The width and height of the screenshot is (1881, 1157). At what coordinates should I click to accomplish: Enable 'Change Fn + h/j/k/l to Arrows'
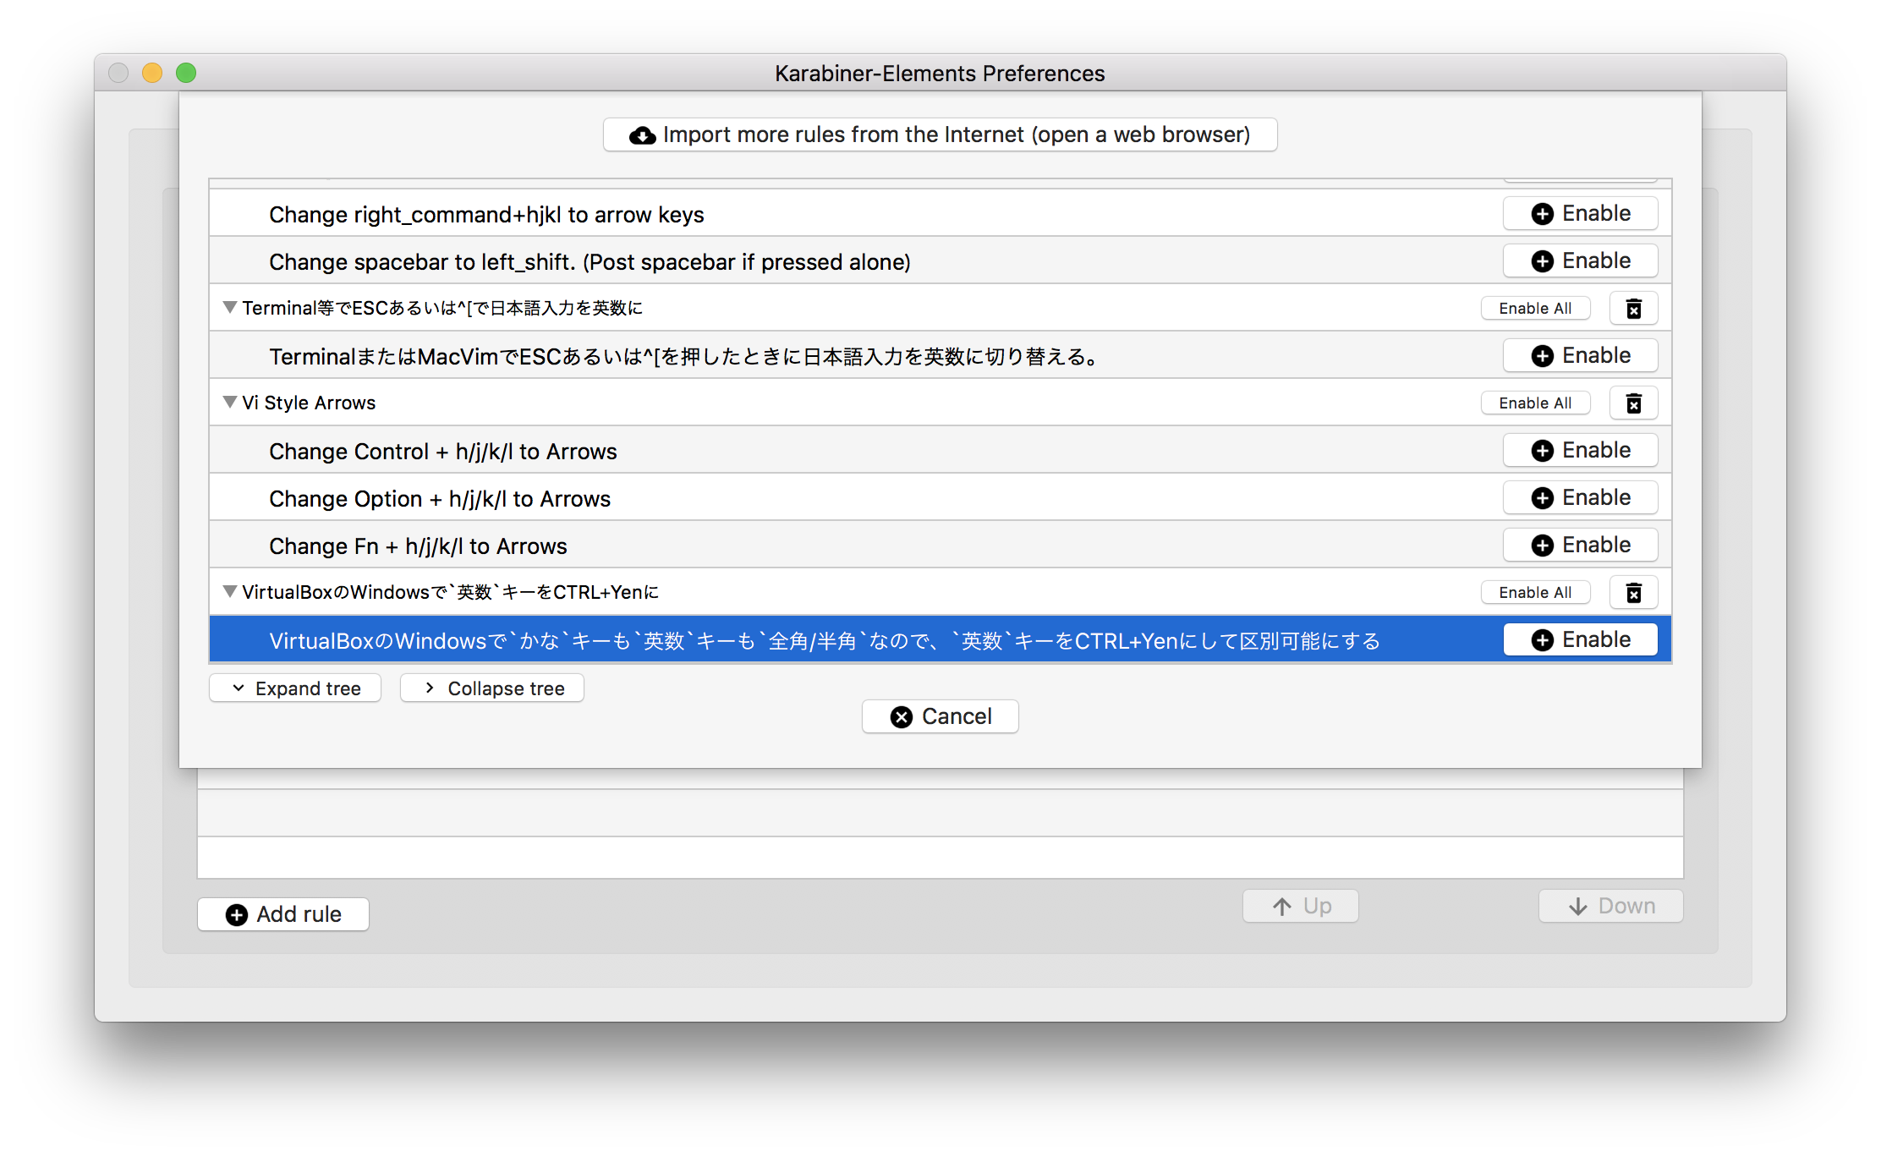tap(1580, 545)
